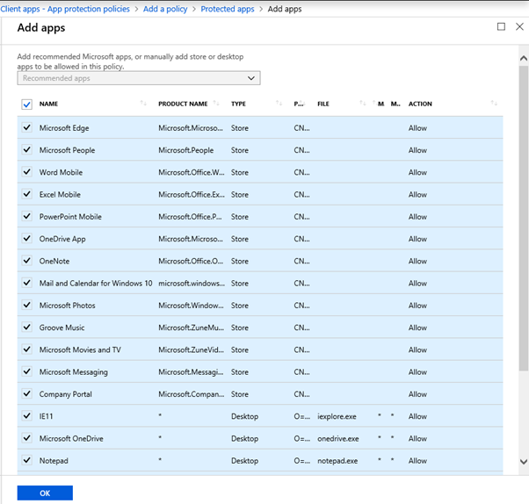Click Microsoft.ZuneMu... product name cell
The image size is (529, 504).
click(191, 328)
